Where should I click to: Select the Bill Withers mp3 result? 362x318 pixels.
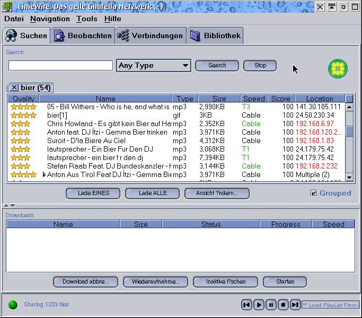tap(176, 107)
